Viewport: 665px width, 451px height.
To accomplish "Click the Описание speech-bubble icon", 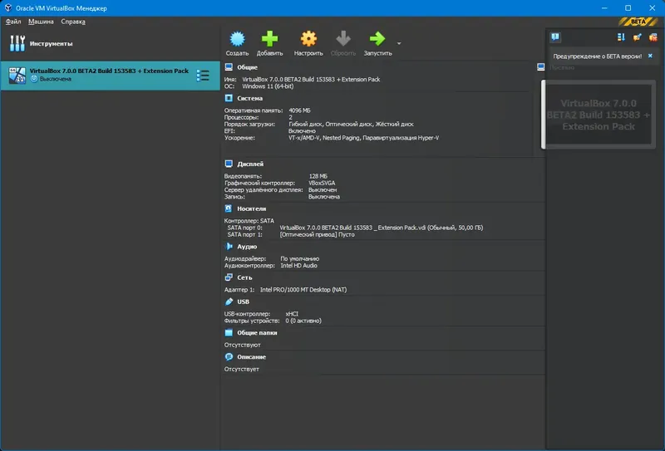I will coord(229,357).
